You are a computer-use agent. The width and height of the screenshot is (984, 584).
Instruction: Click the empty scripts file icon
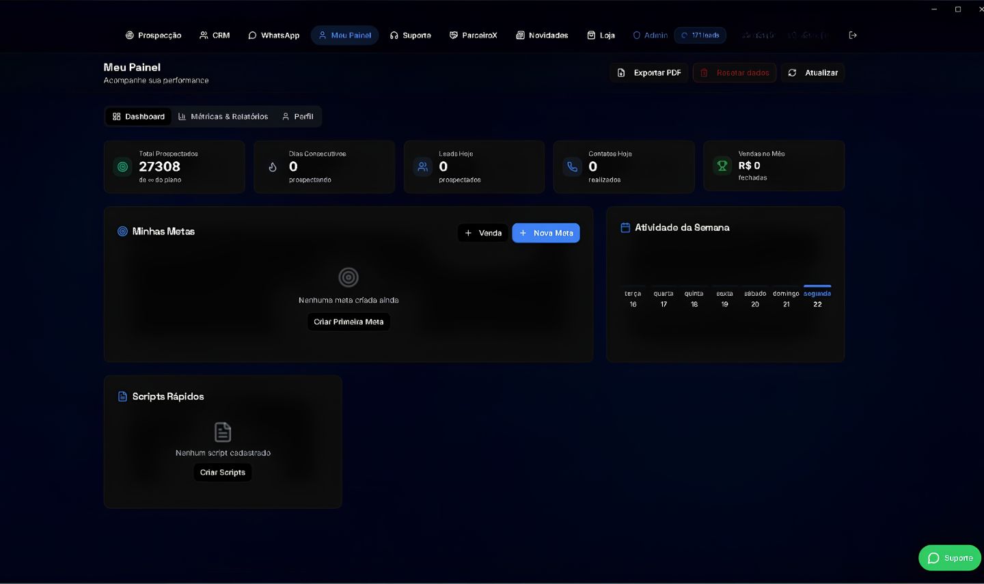[223, 432]
